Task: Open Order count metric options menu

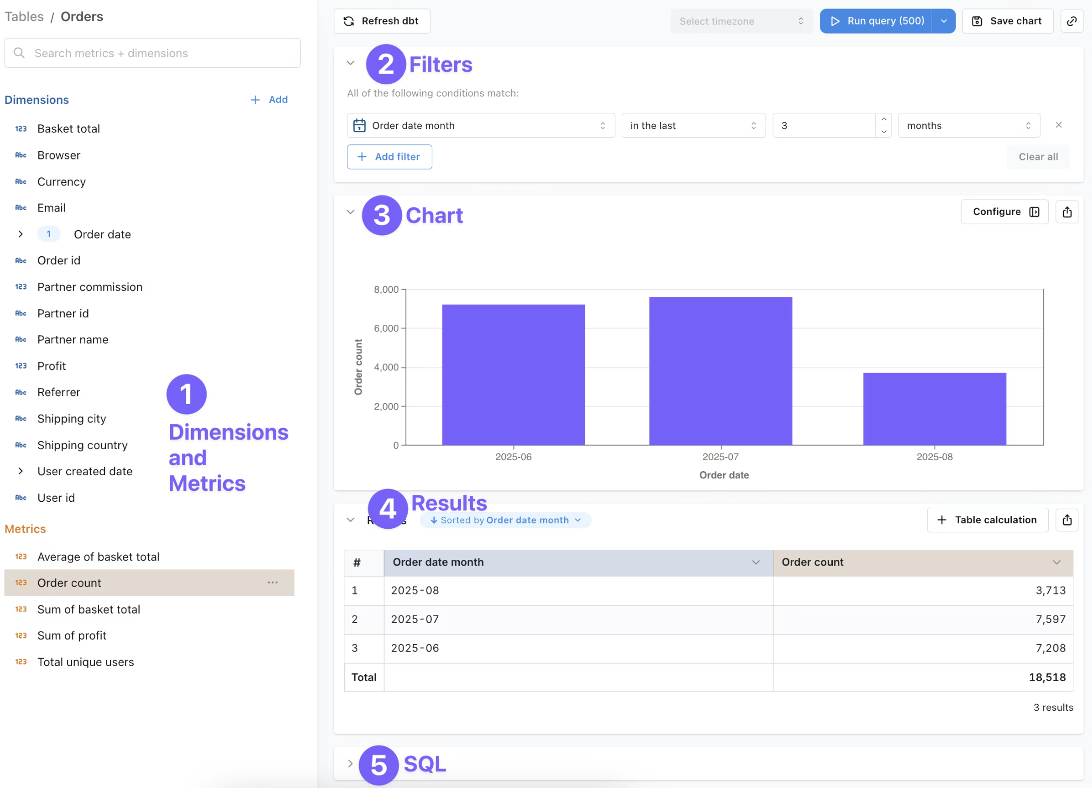Action: click(x=273, y=582)
